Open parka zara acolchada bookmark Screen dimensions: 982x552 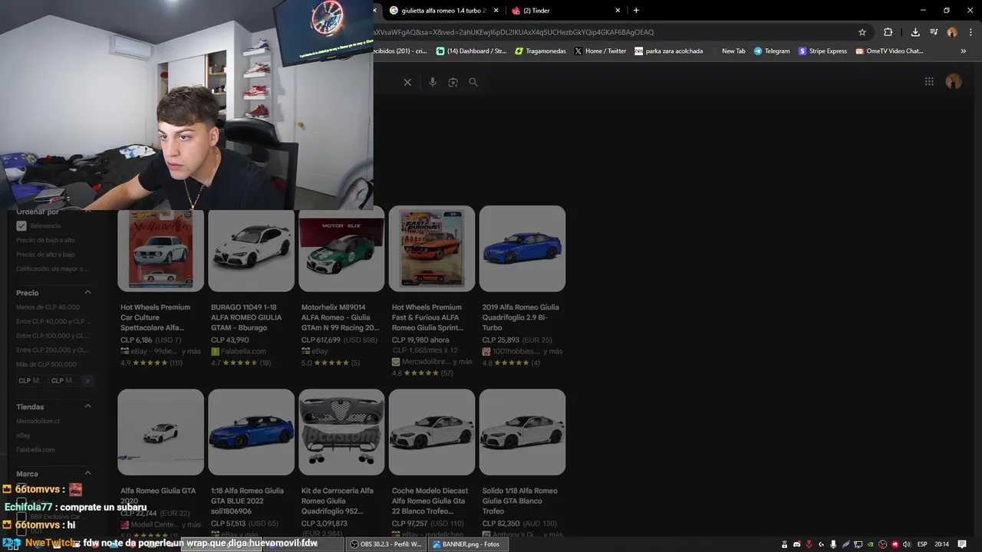[x=669, y=51]
